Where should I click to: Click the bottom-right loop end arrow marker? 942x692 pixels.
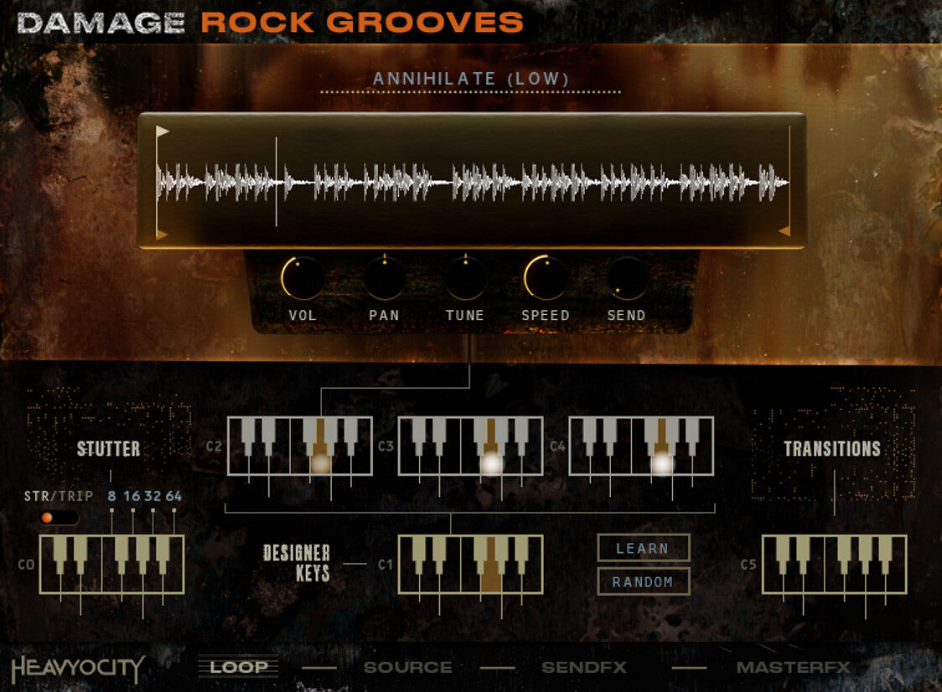coord(784,231)
